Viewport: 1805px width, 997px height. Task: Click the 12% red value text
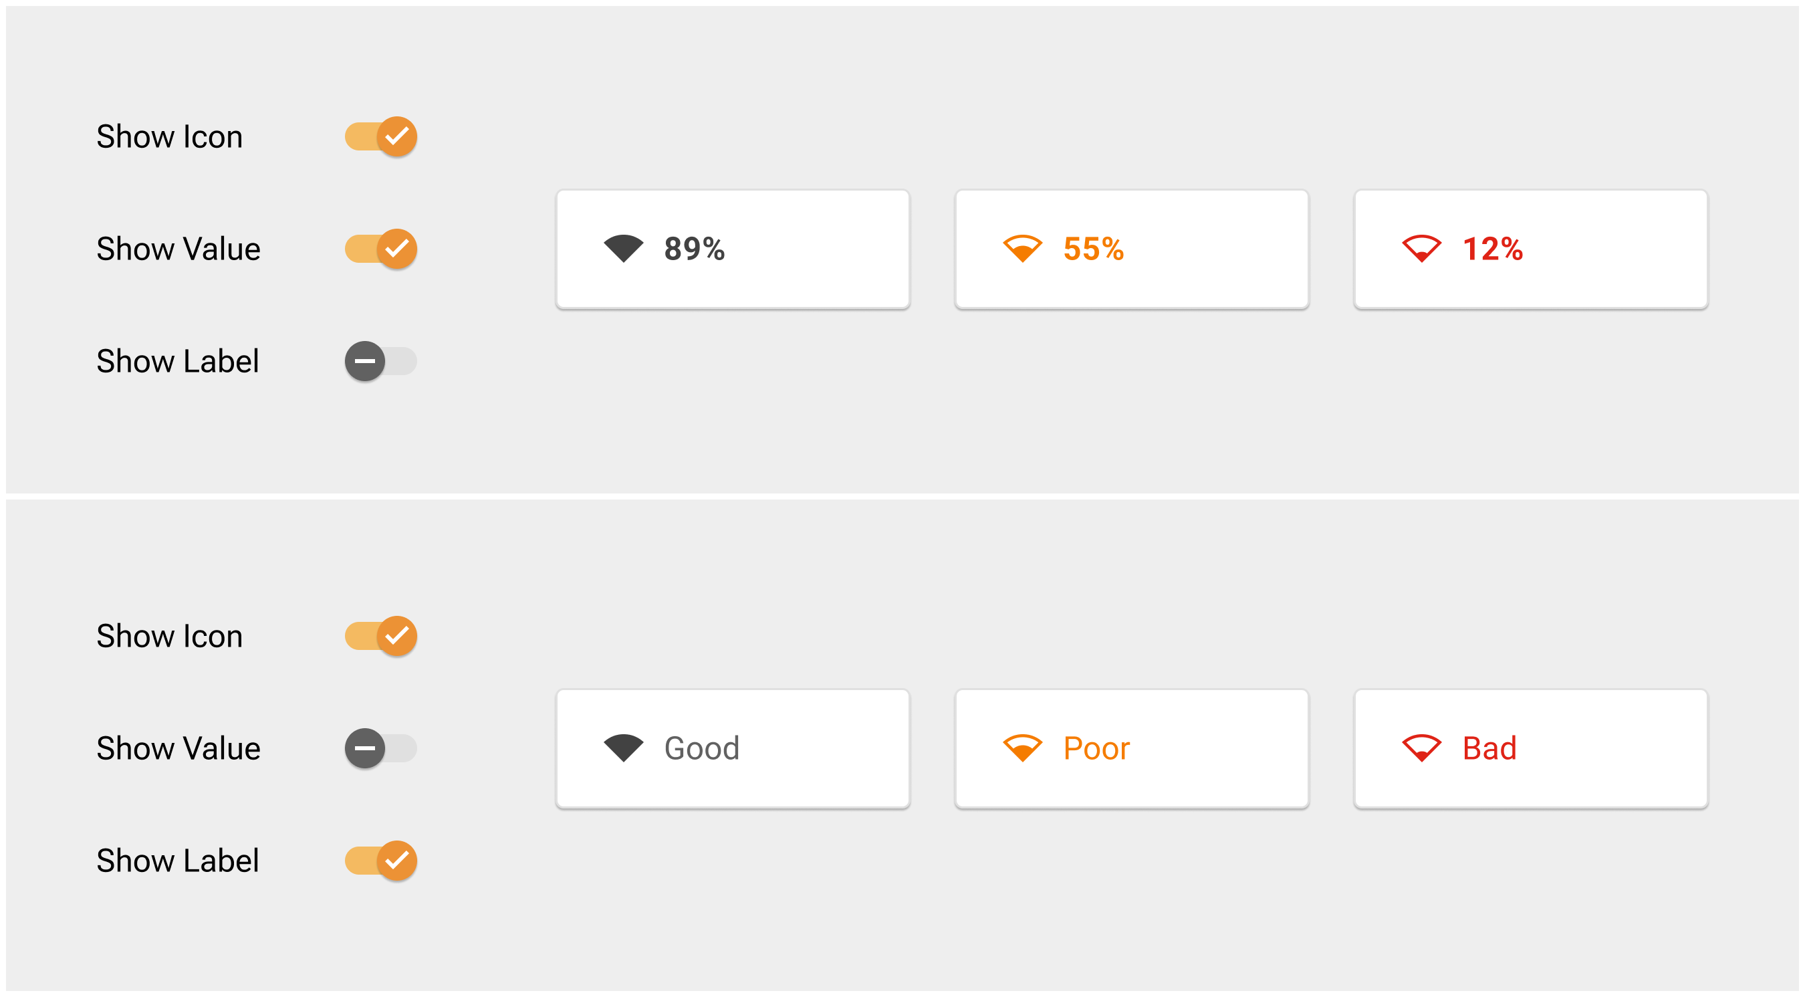[x=1493, y=249]
